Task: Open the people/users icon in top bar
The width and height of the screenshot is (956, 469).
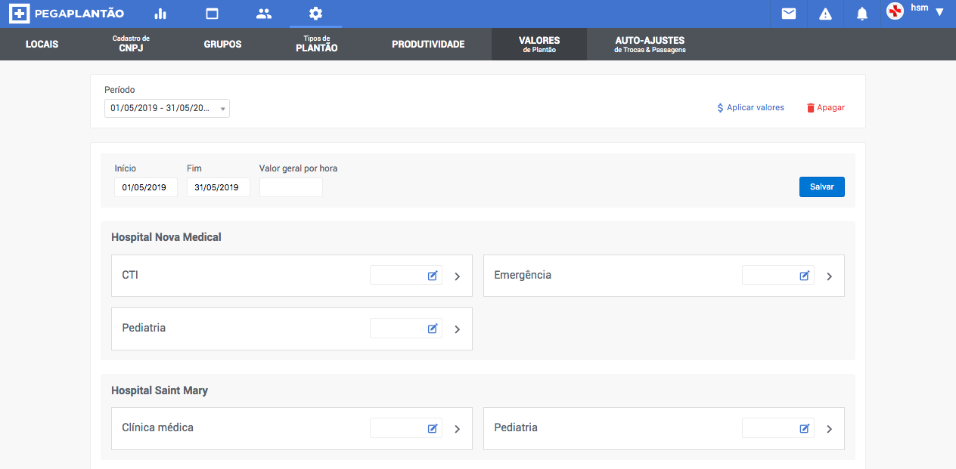Action: click(263, 14)
